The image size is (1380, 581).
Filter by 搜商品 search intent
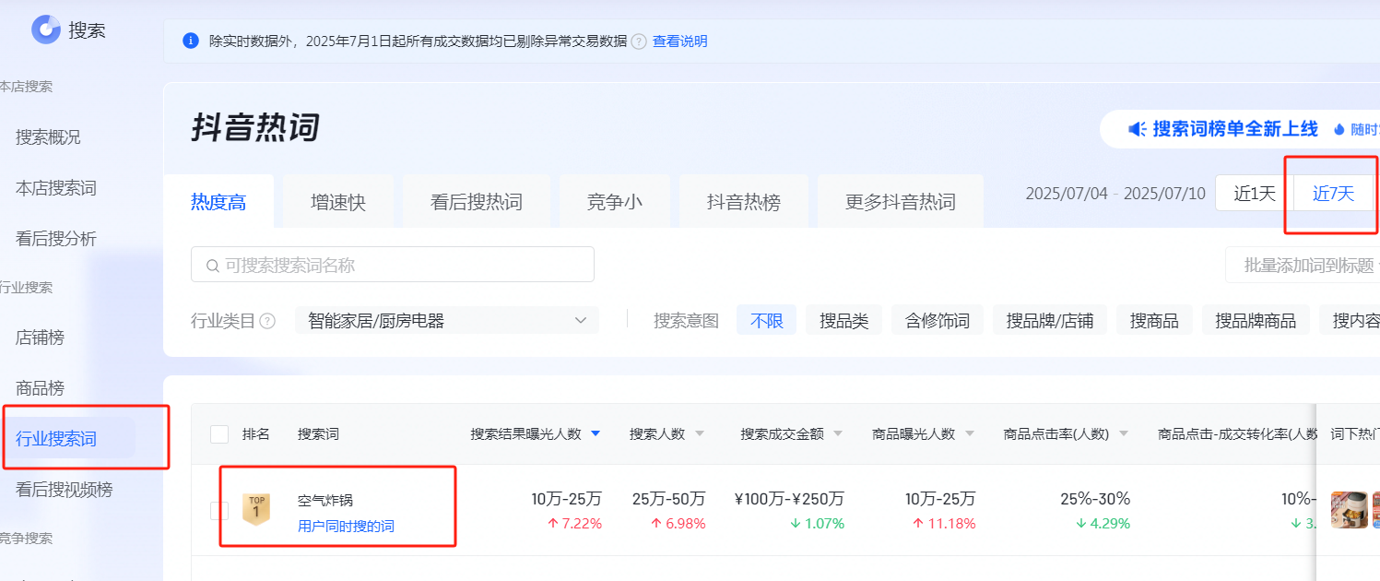tap(1154, 321)
